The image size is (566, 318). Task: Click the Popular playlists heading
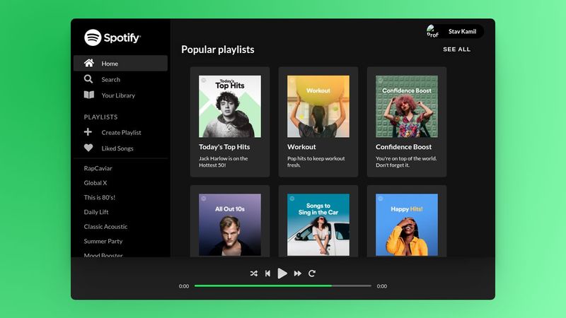coord(218,49)
